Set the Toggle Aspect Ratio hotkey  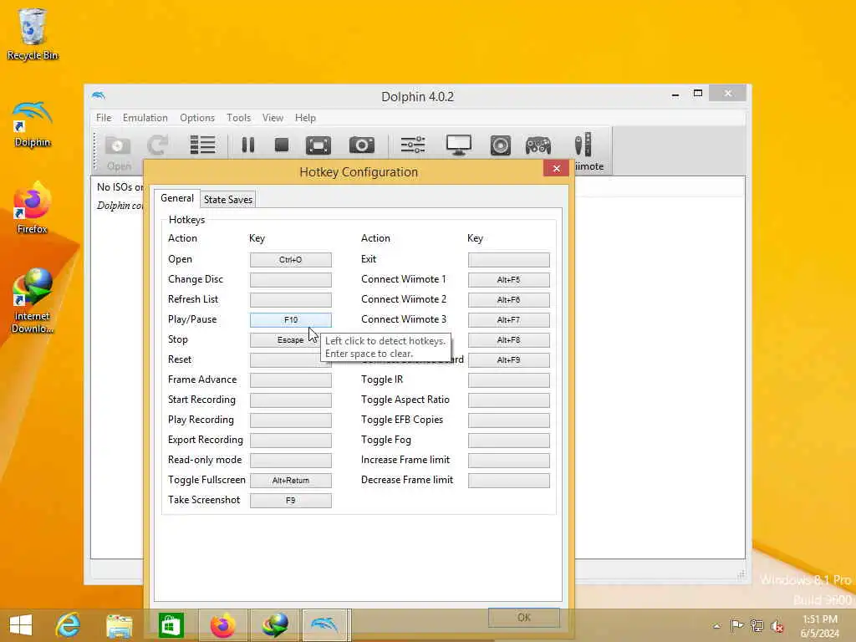[509, 400]
